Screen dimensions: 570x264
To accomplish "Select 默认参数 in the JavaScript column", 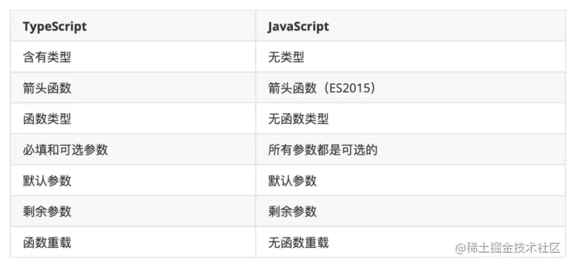I will click(x=410, y=181).
